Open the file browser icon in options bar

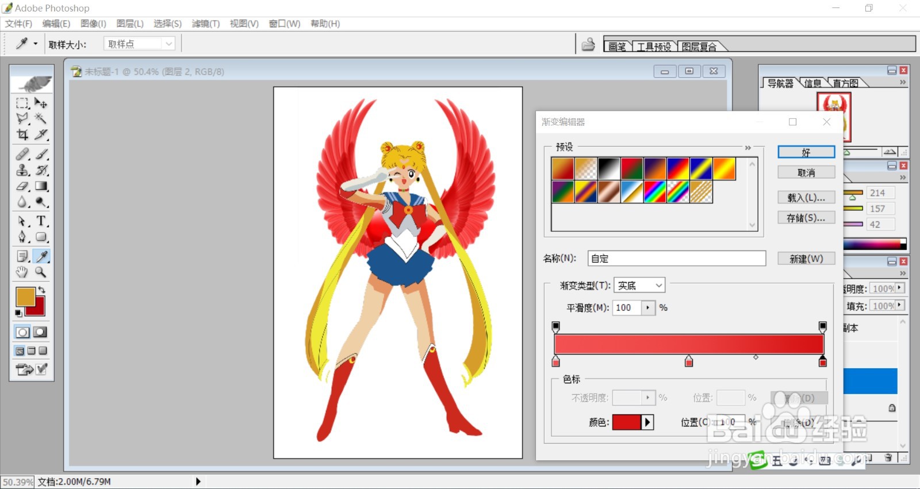[x=588, y=44]
